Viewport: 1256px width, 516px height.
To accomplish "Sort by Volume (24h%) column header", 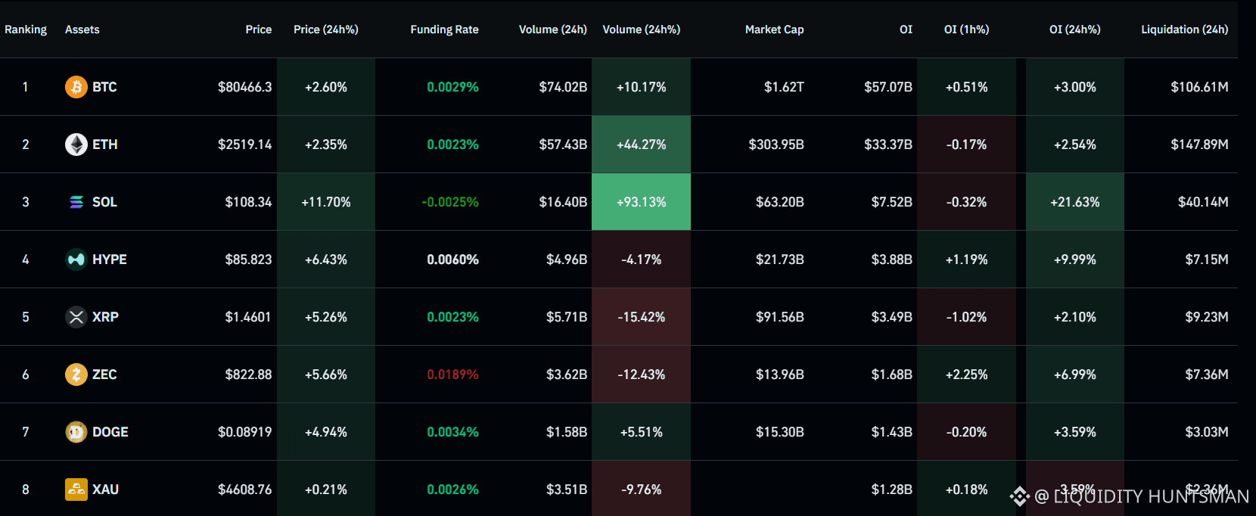I will coord(642,30).
